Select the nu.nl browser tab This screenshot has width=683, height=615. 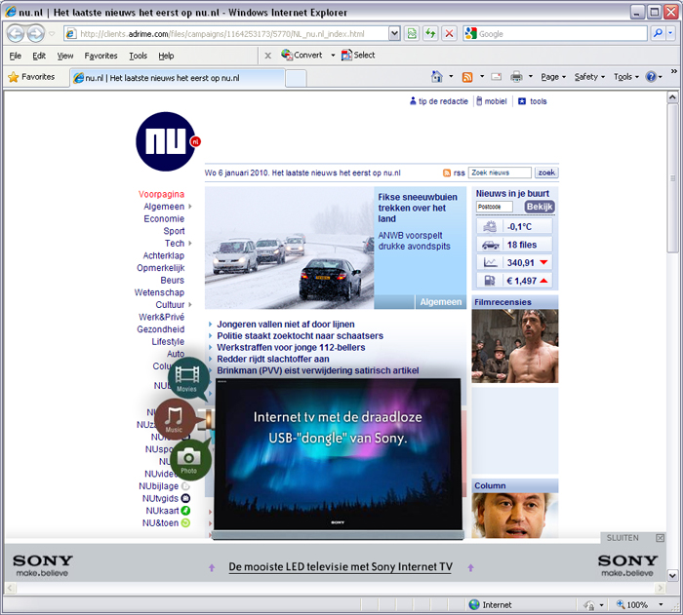[x=177, y=78]
